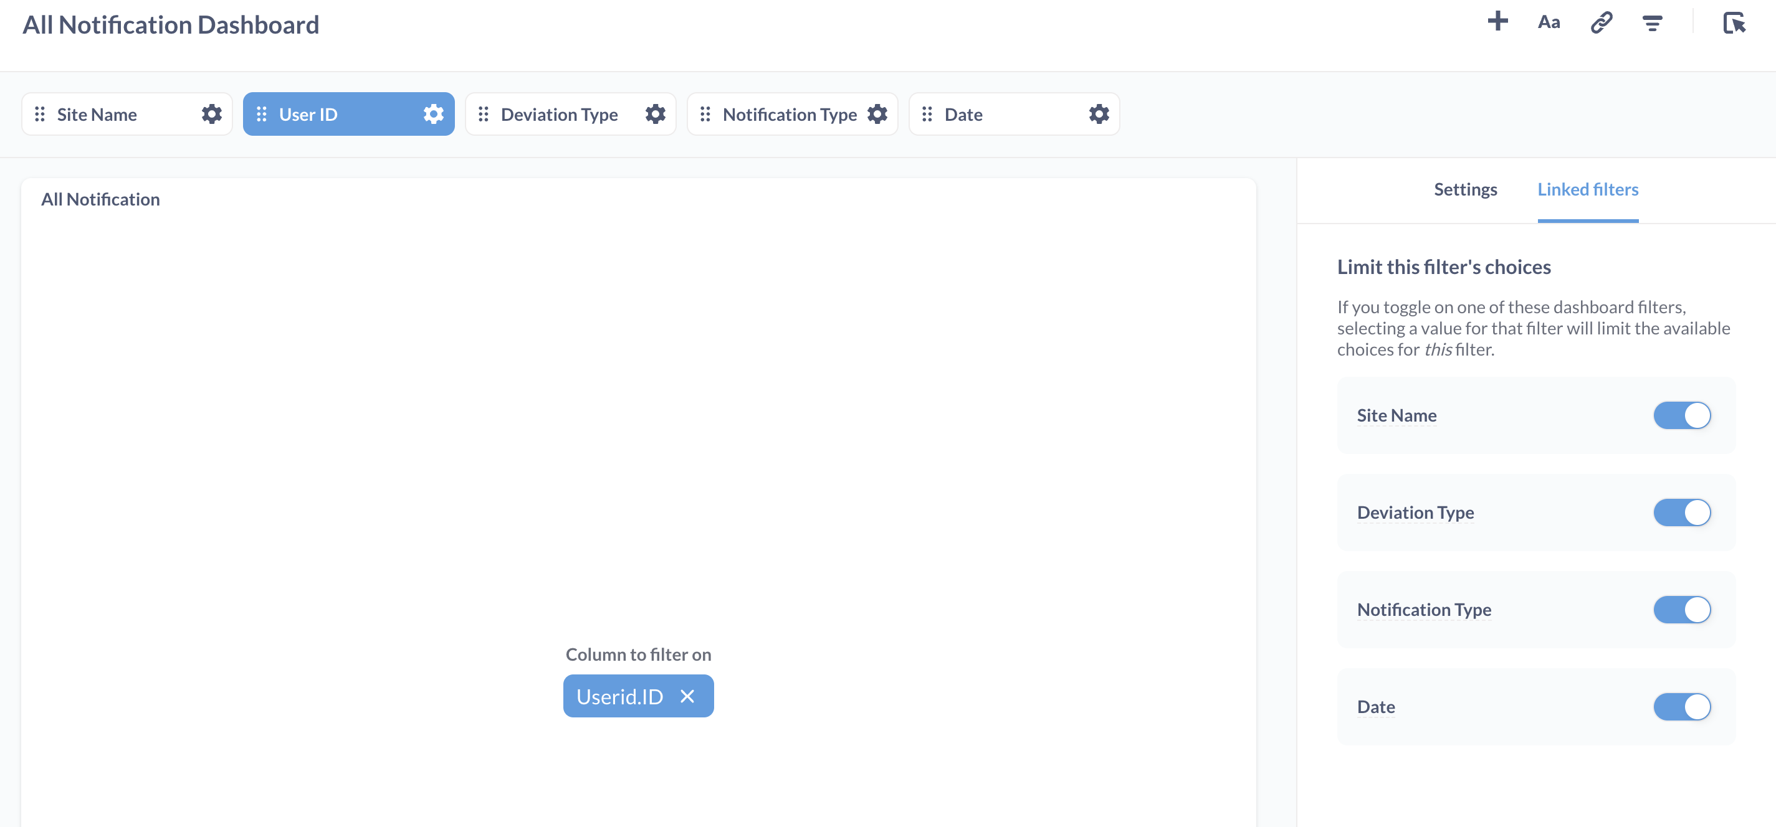Click gear icon on Deviation Type filter
1776x827 pixels.
coord(655,114)
